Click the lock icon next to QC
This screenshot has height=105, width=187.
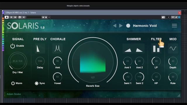[x=176, y=17]
